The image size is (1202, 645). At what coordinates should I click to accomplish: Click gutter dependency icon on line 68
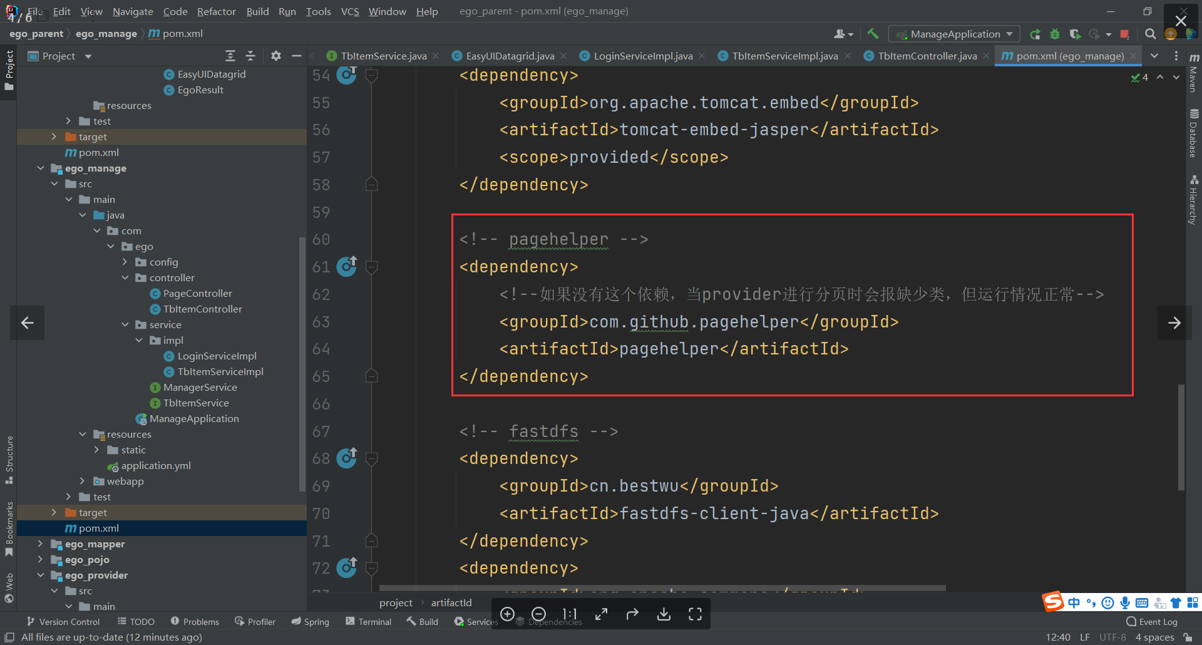click(x=347, y=458)
